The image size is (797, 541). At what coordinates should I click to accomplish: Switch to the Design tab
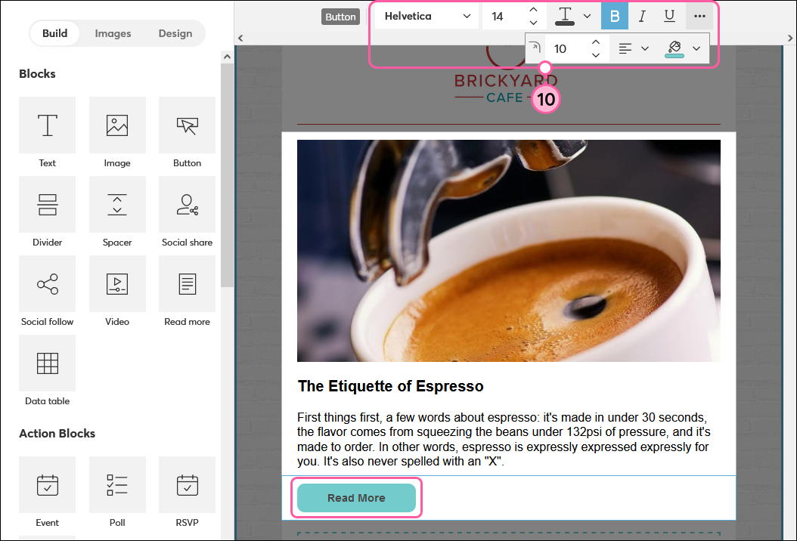click(175, 33)
